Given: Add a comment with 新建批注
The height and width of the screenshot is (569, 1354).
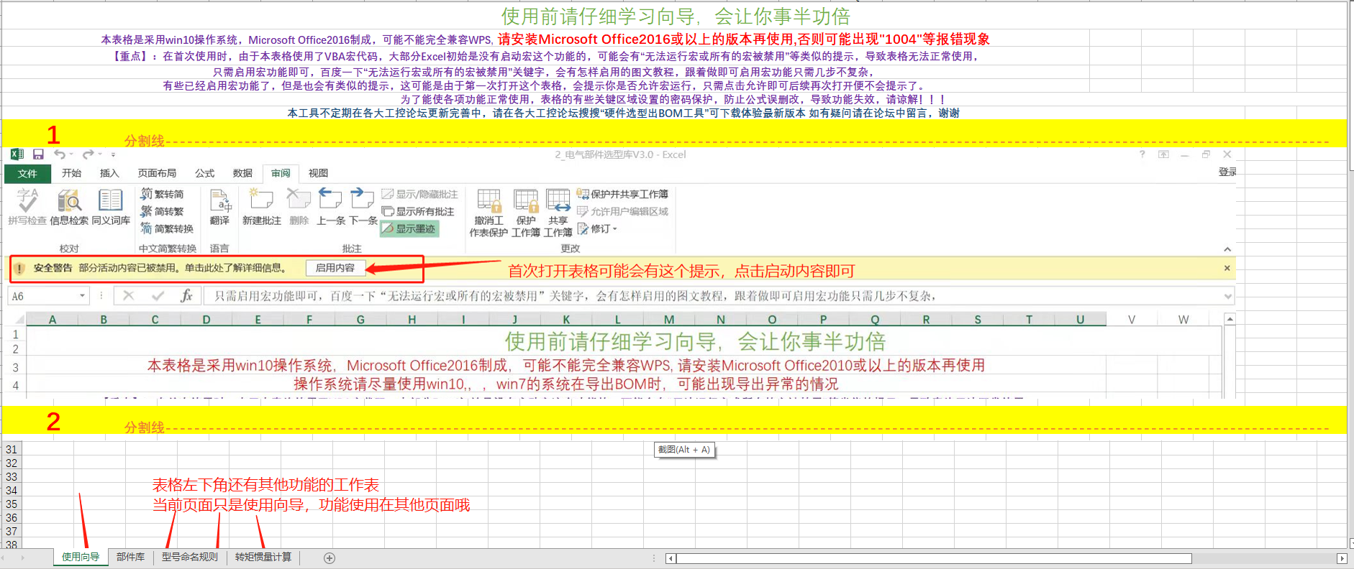Looking at the screenshot, I should coord(261,206).
